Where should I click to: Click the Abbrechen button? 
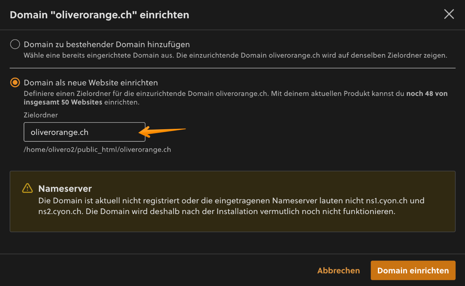[x=338, y=270]
